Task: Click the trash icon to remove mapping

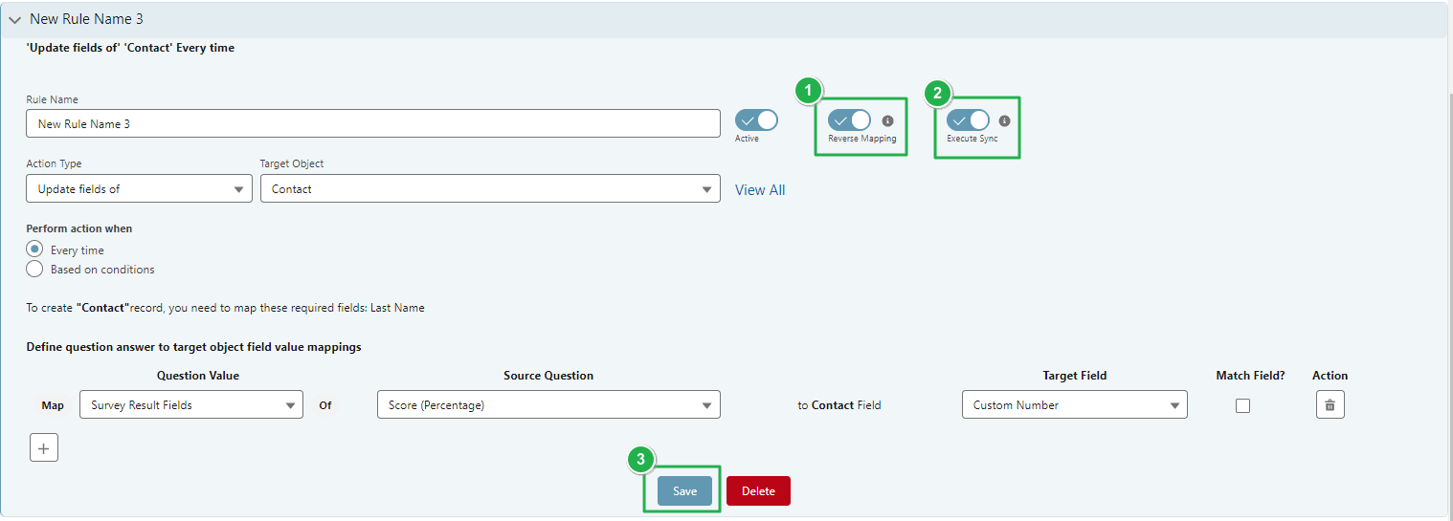Action: [1330, 405]
